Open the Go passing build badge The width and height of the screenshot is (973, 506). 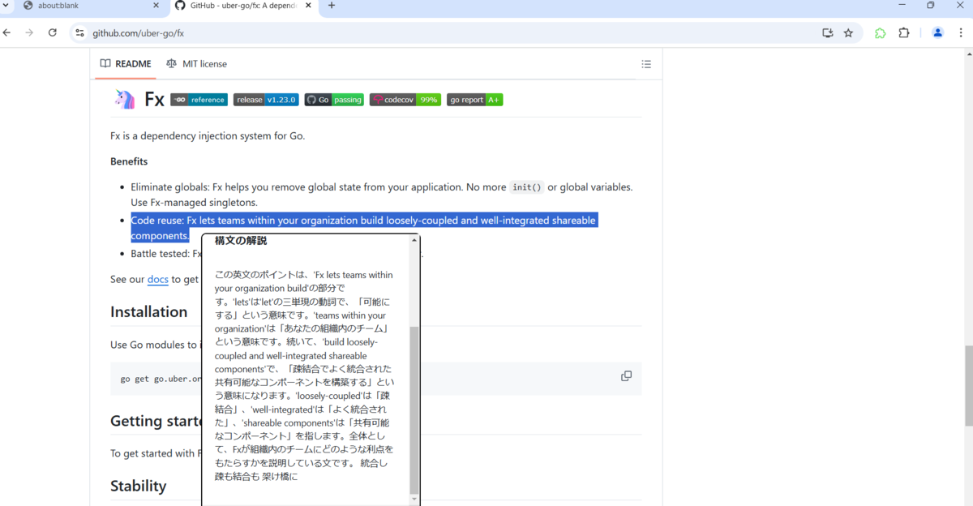pos(334,100)
